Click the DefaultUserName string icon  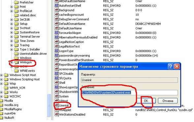tap(56, 28)
